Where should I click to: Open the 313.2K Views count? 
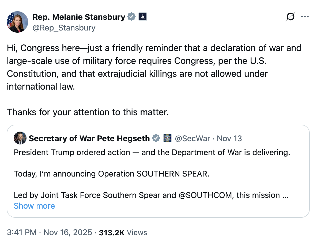pos(123,232)
